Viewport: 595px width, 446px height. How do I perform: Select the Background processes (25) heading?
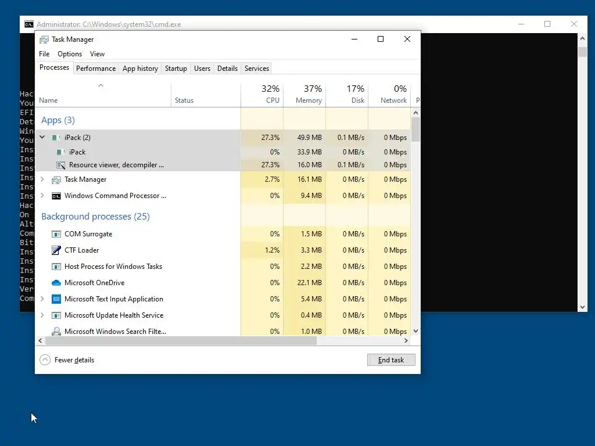[96, 217]
